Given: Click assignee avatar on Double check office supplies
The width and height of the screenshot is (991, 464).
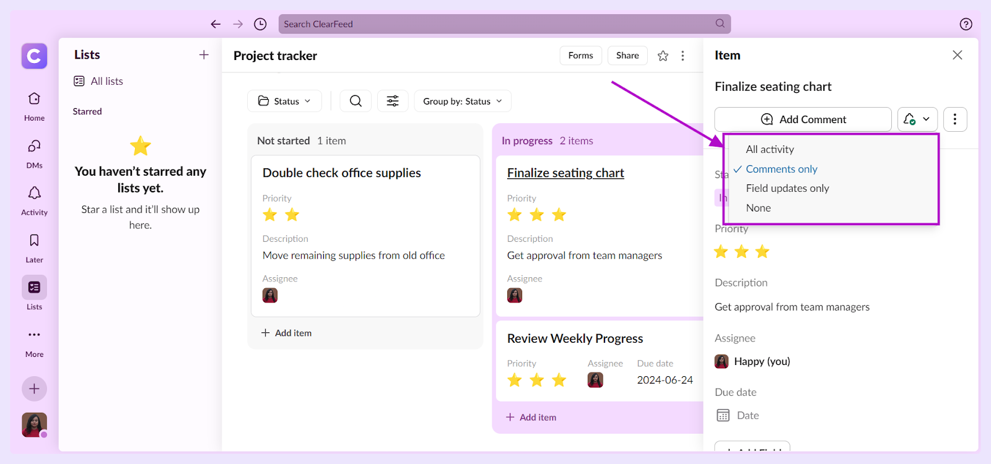Looking at the screenshot, I should pyautogui.click(x=270, y=295).
